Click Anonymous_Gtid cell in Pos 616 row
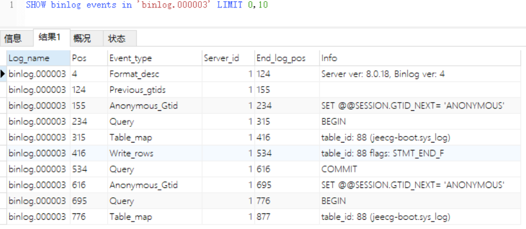526x229 pixels. click(x=155, y=185)
